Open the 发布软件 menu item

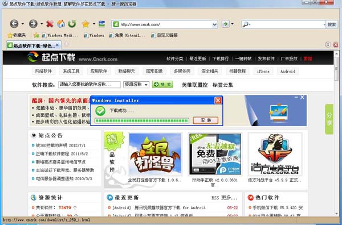tap(266, 59)
